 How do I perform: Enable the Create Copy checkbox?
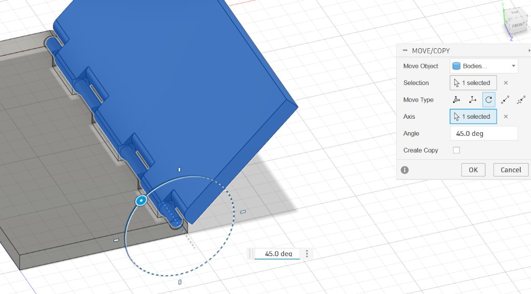point(456,150)
